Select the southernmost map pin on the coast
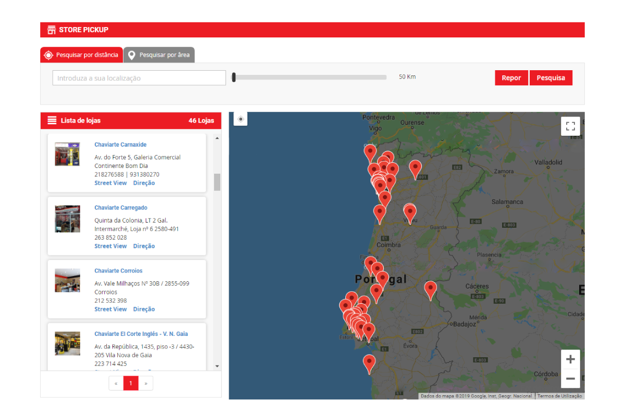This screenshot has width=625, height=416. tap(369, 364)
